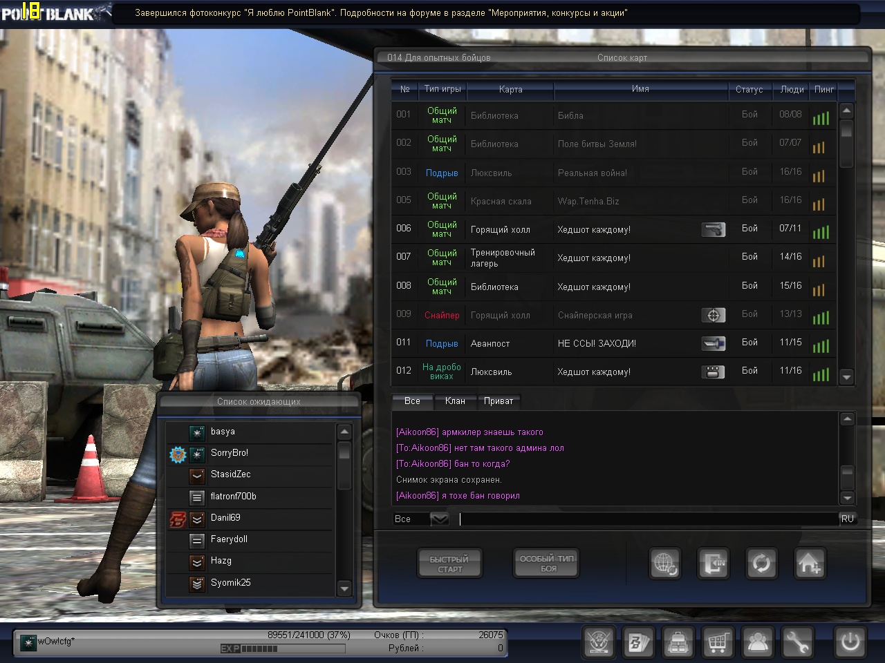This screenshot has height=663, width=885.
Task: Toggle RU input language indicator
Action: (848, 519)
